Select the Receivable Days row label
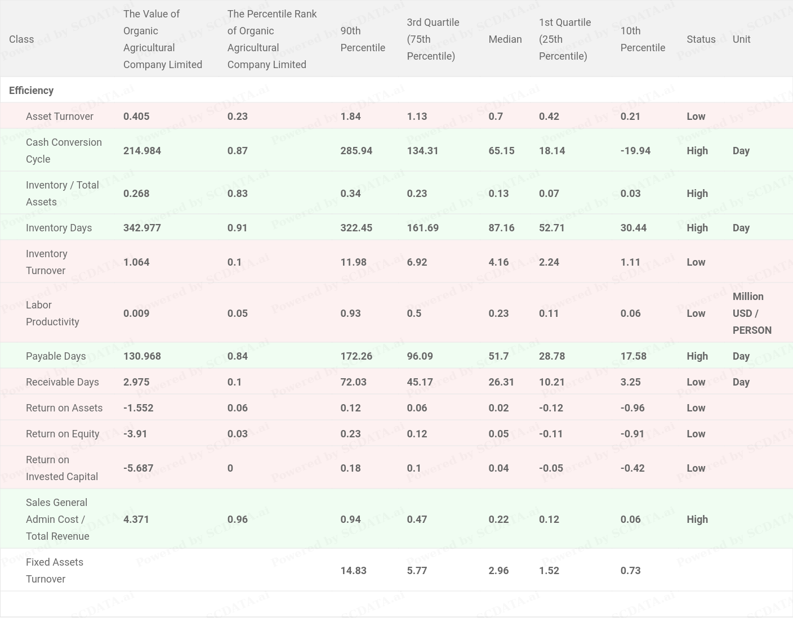The image size is (793, 618). (62, 382)
